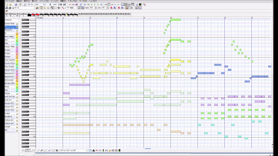Save the project with floppy icon
The width and height of the screenshot is (278, 156).
(16, 4)
